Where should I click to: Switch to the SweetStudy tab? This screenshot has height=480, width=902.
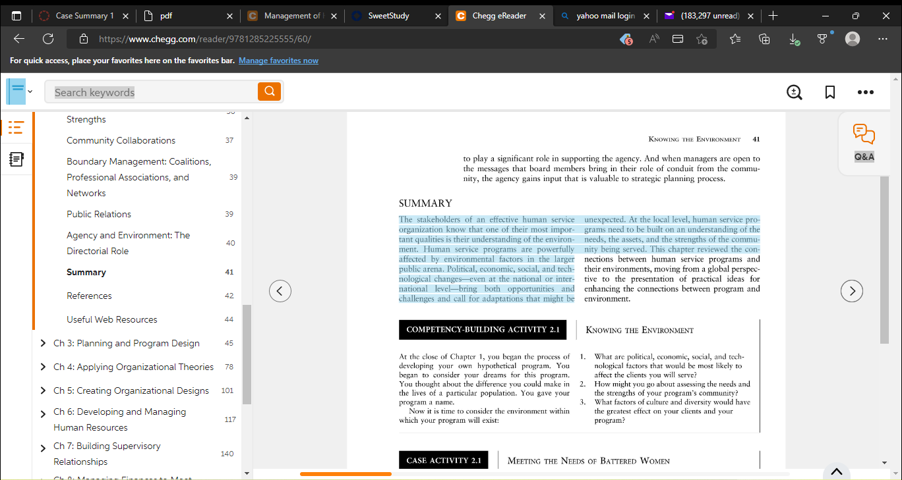coord(396,15)
